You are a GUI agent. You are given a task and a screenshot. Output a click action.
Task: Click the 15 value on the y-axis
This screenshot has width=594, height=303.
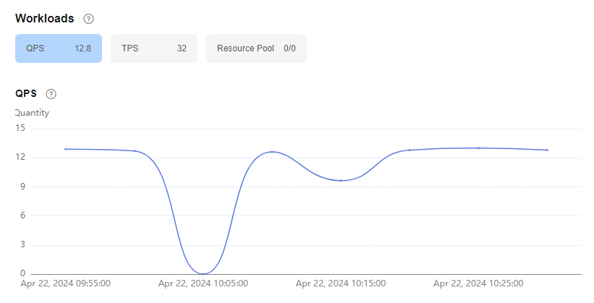[x=20, y=128]
